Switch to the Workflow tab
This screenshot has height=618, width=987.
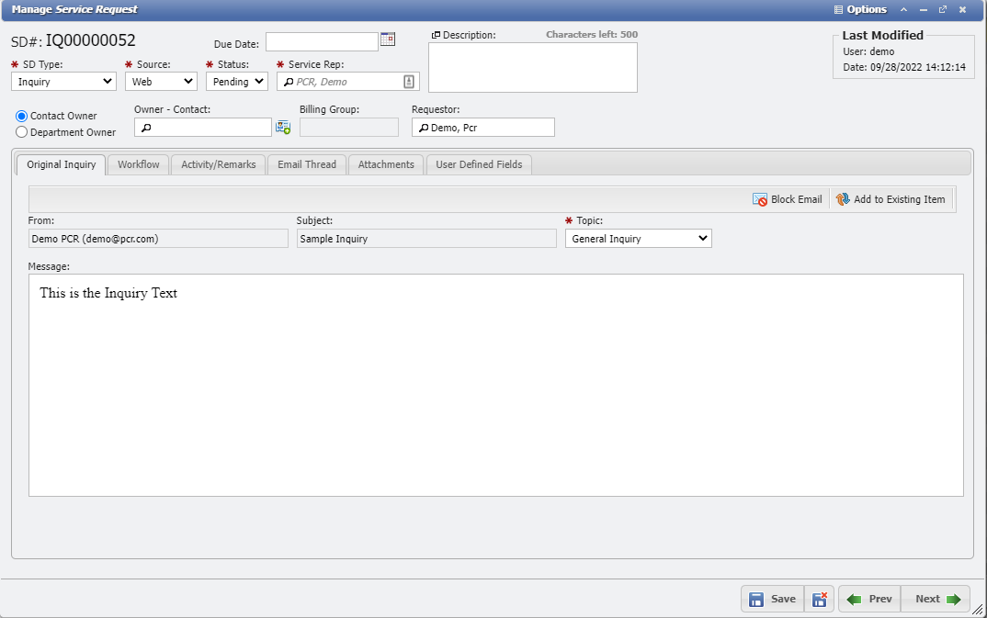pyautogui.click(x=139, y=164)
